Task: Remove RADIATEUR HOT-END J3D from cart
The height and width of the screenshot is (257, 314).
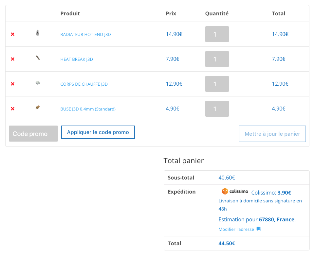Action: click(x=13, y=34)
